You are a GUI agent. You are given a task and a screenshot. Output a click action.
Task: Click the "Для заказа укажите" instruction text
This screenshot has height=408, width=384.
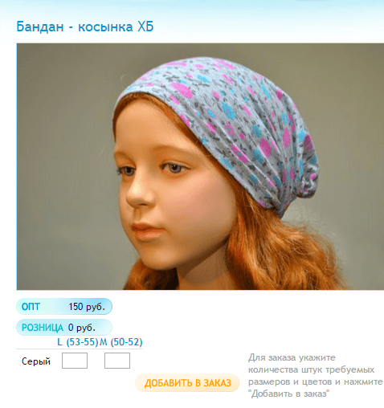coord(292,357)
